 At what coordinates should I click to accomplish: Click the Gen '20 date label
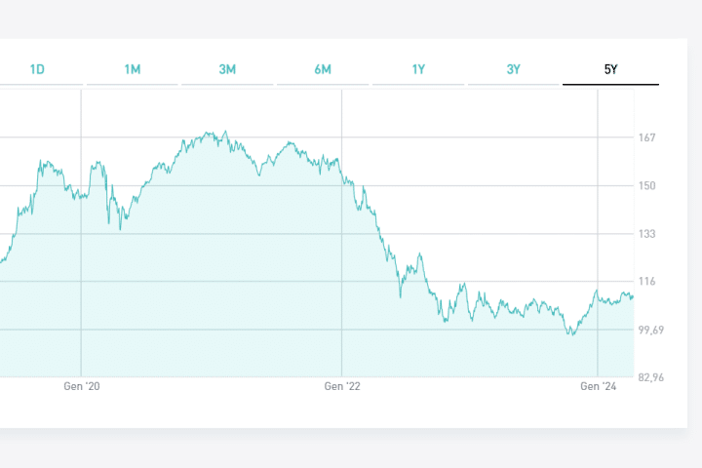pos(81,387)
